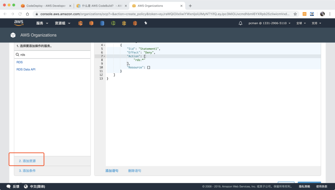Open the Chrome profile avatar
Screen dimensions: 335x190
coord(322,14)
